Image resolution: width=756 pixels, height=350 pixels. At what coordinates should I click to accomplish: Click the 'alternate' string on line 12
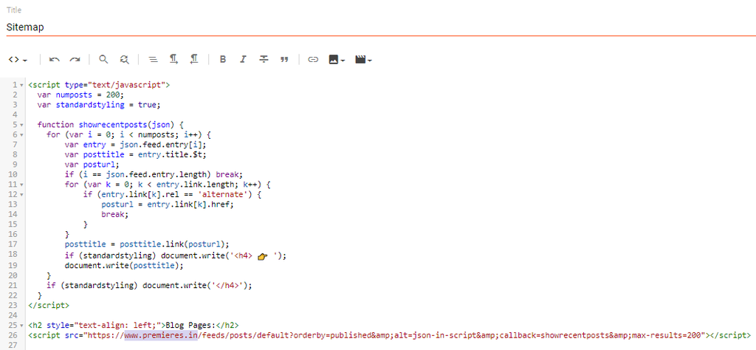[224, 195]
